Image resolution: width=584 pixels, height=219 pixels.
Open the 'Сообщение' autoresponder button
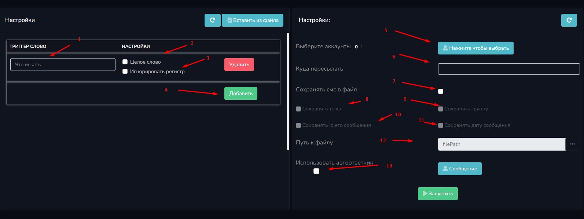coord(459,169)
